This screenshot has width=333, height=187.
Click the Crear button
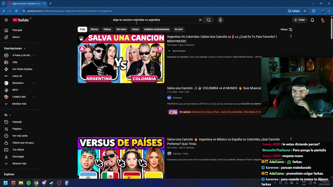[299, 20]
